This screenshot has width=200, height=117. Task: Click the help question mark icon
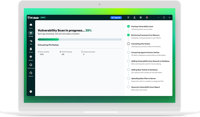coord(31,91)
